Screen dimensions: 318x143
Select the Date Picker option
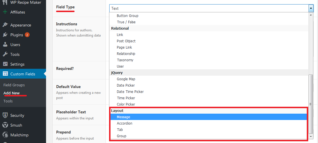[x=209, y=85]
